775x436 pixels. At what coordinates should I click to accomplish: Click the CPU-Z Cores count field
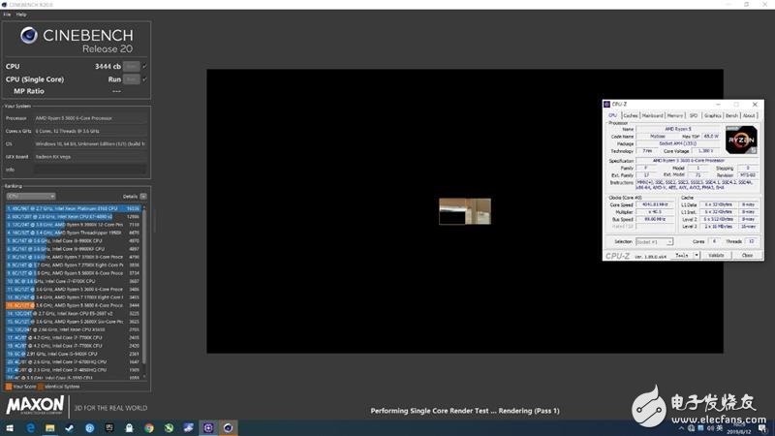(x=714, y=241)
